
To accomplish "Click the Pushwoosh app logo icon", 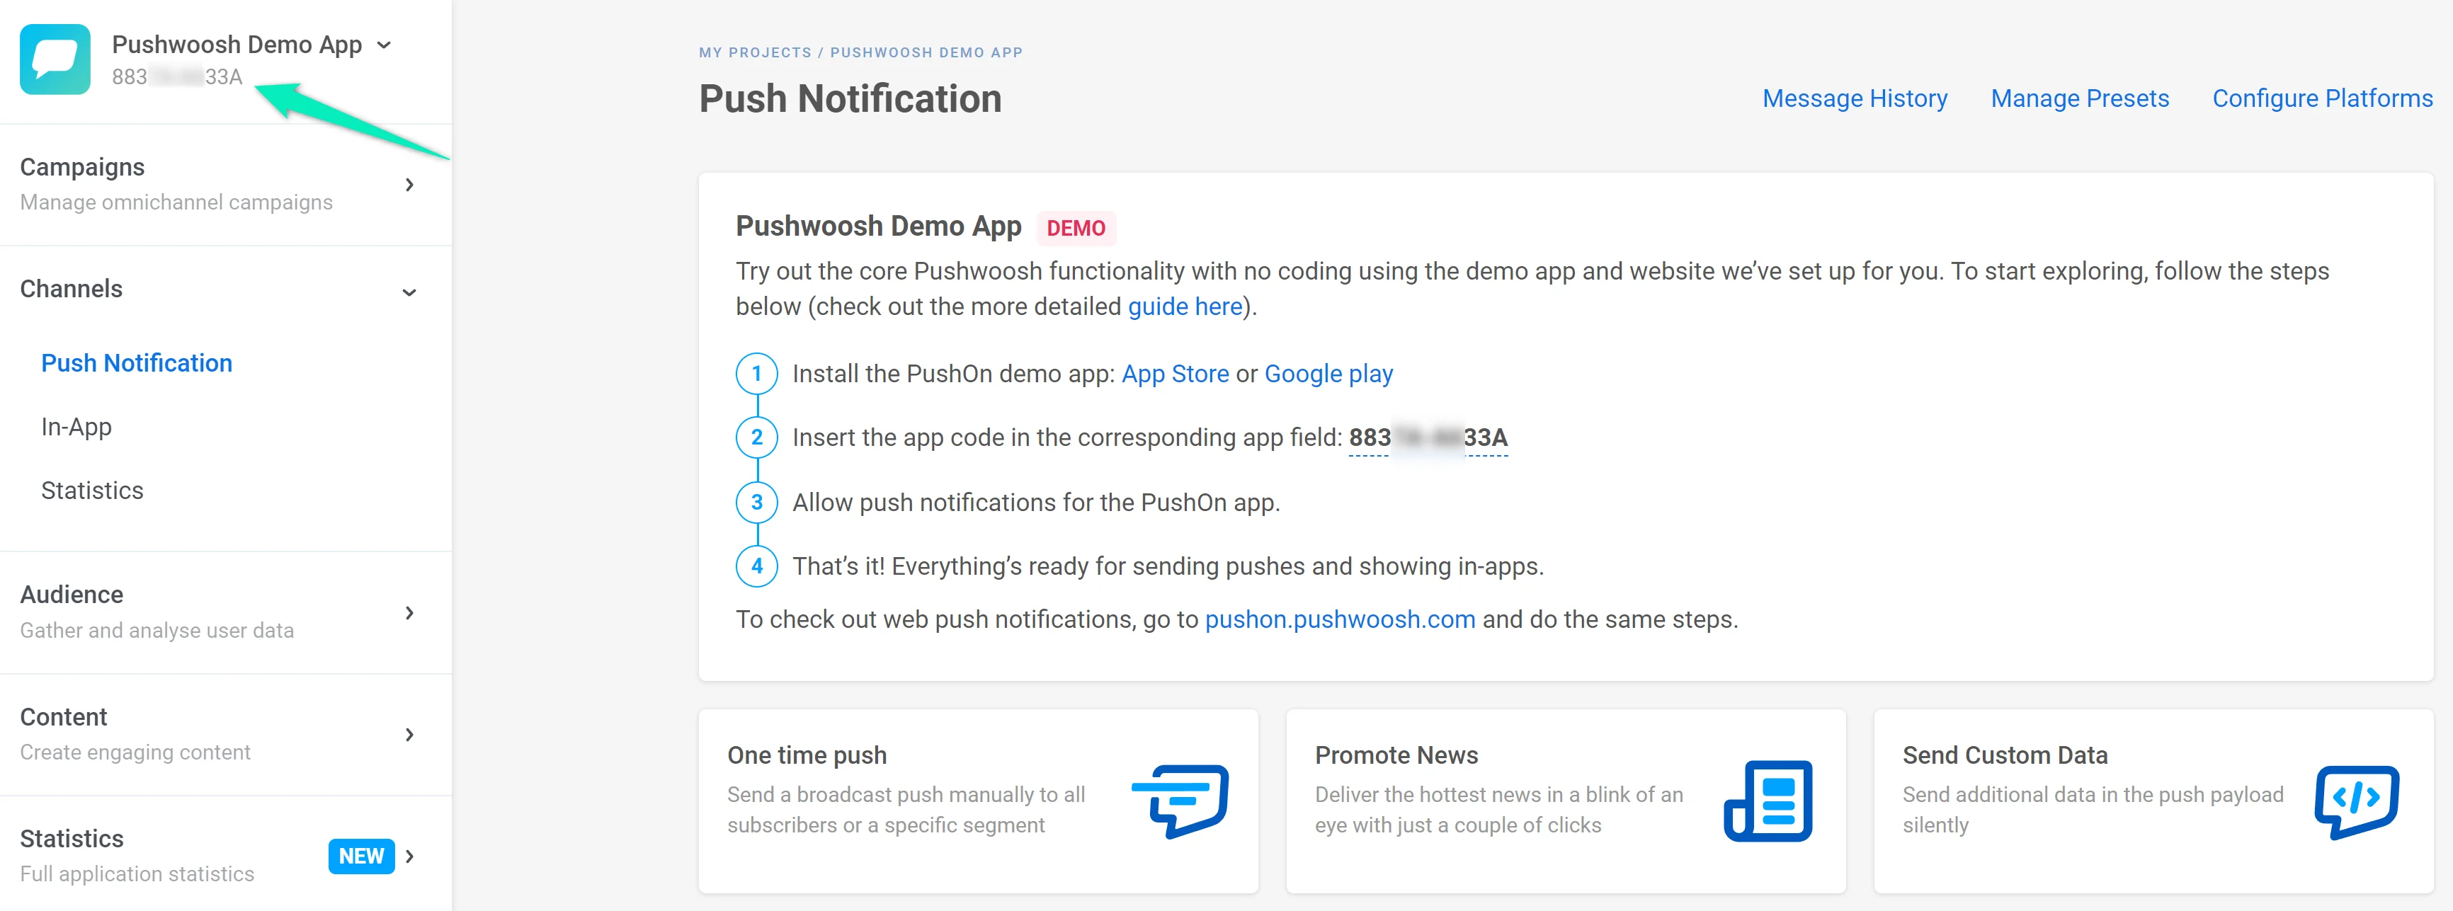I will point(55,59).
